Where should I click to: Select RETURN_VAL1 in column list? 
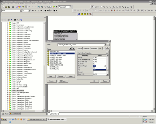pyautogui.click(x=54, y=67)
